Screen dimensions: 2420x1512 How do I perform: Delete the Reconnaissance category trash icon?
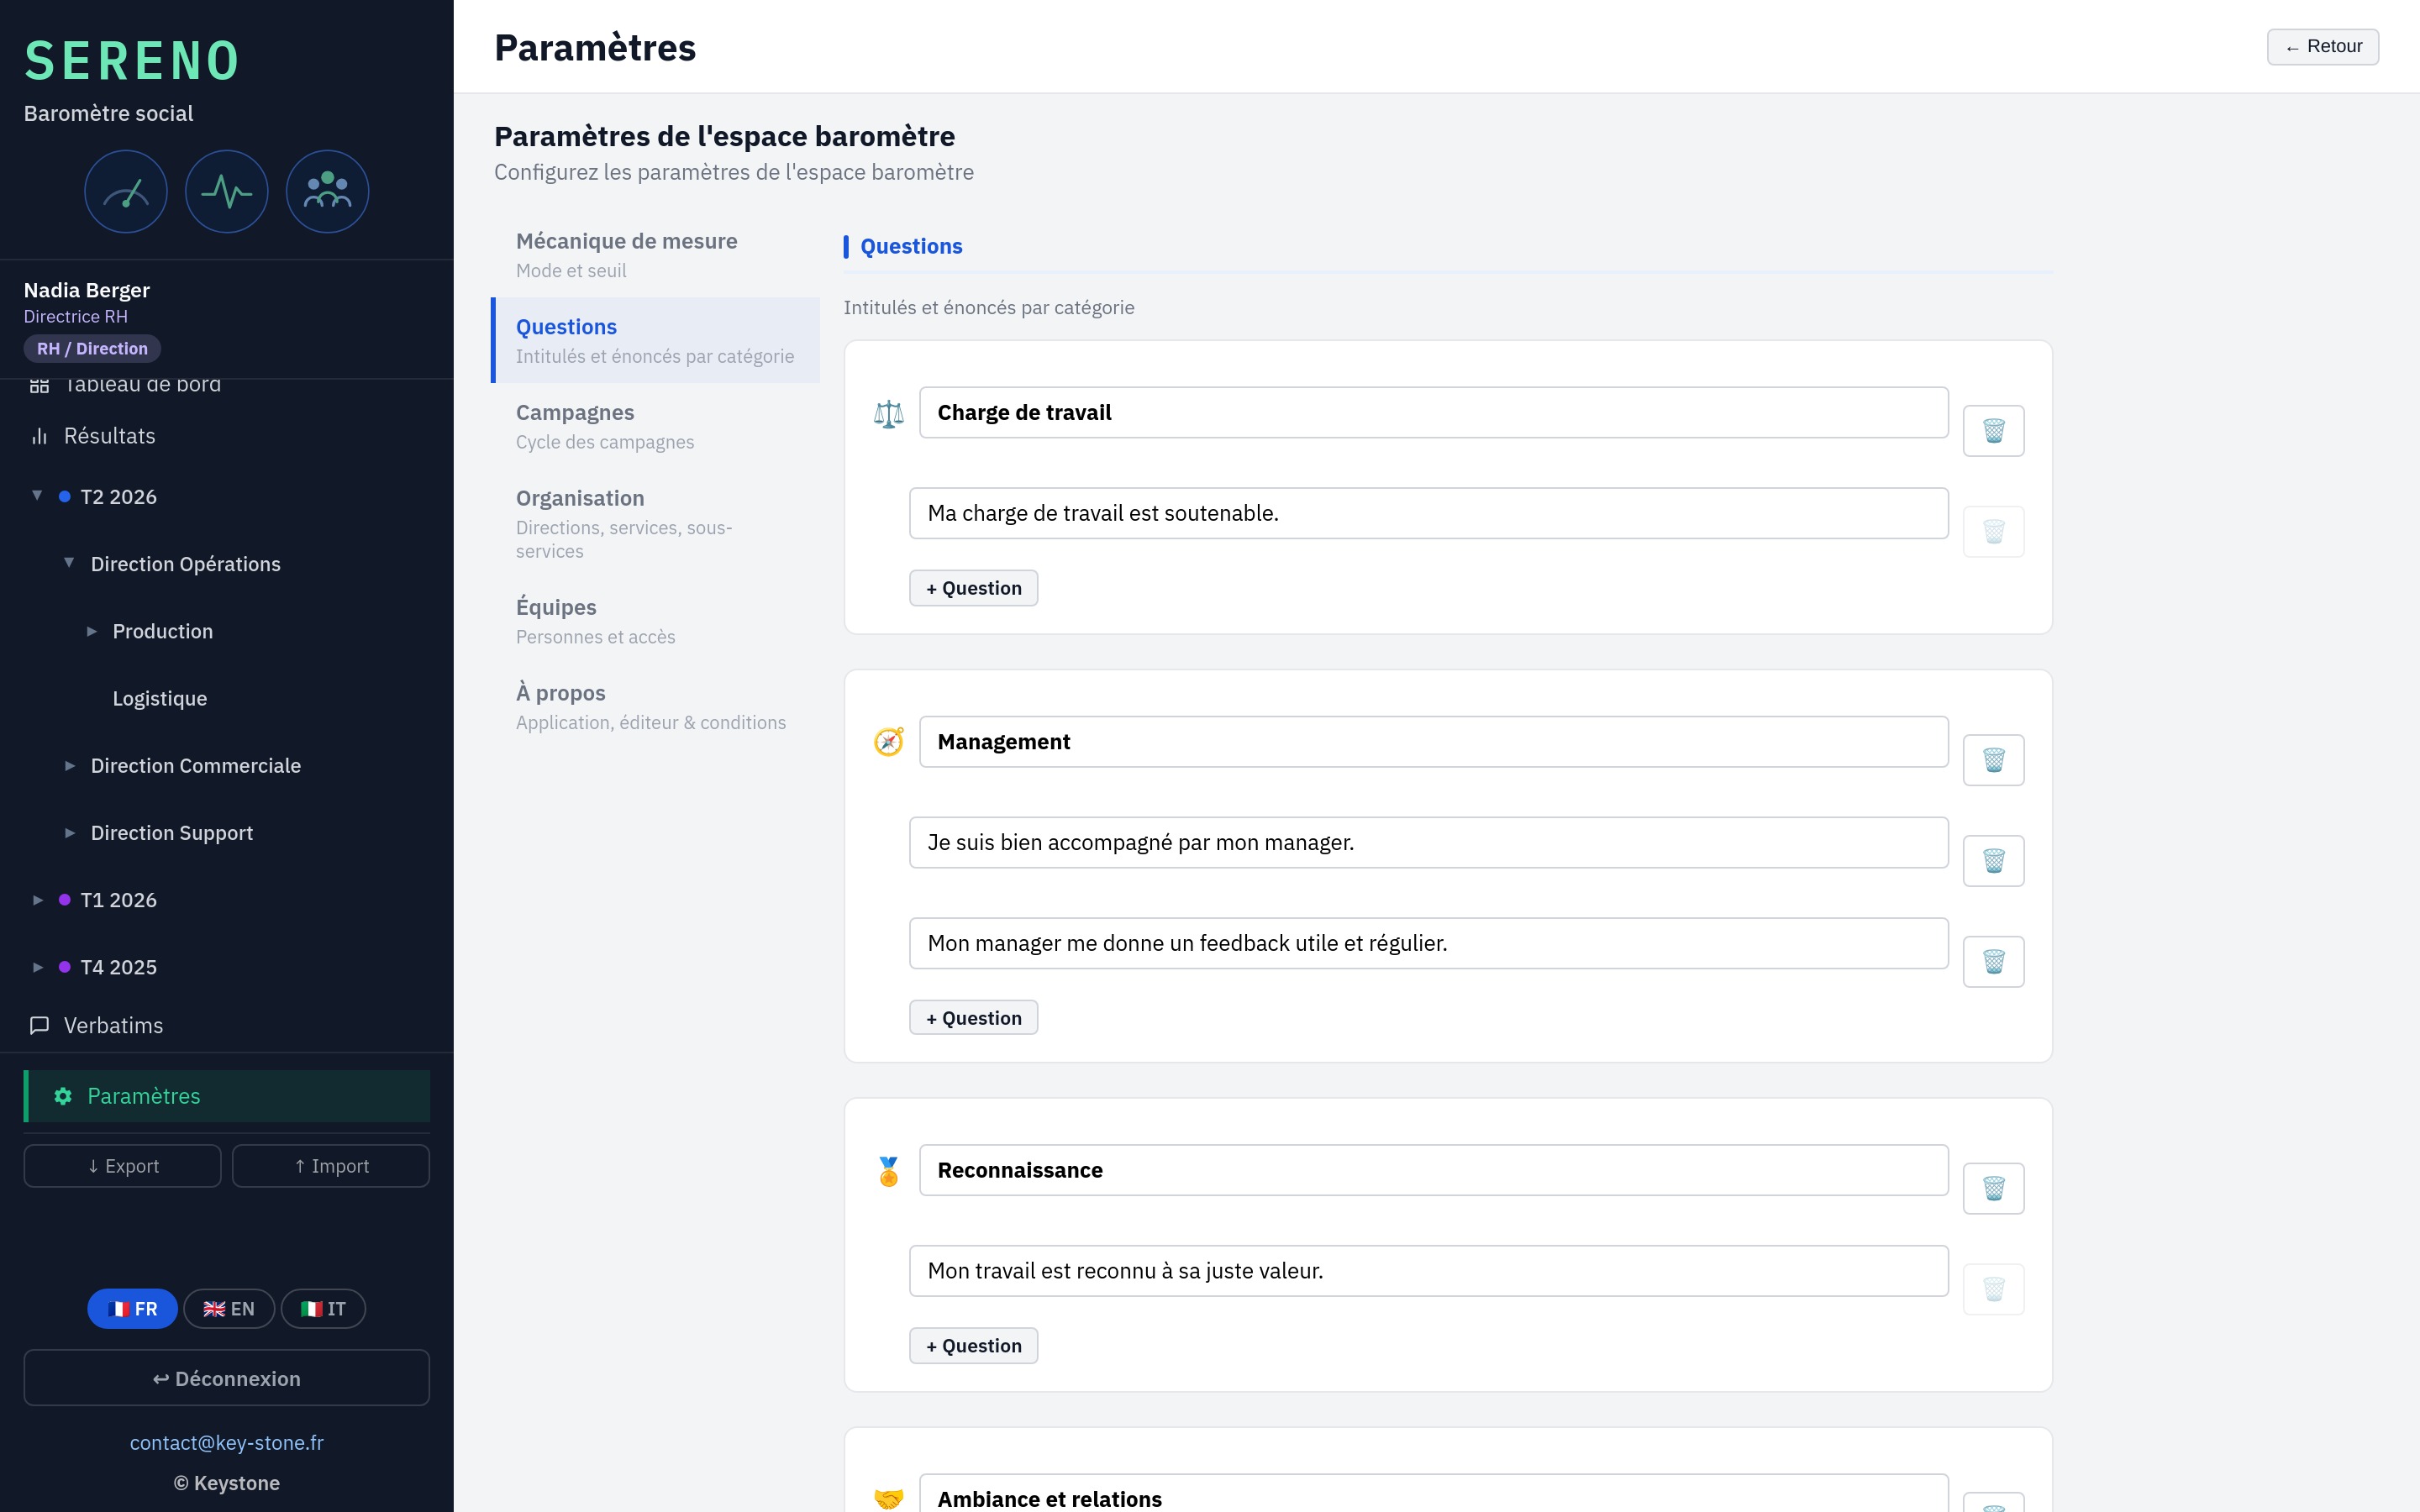[x=1993, y=1188]
